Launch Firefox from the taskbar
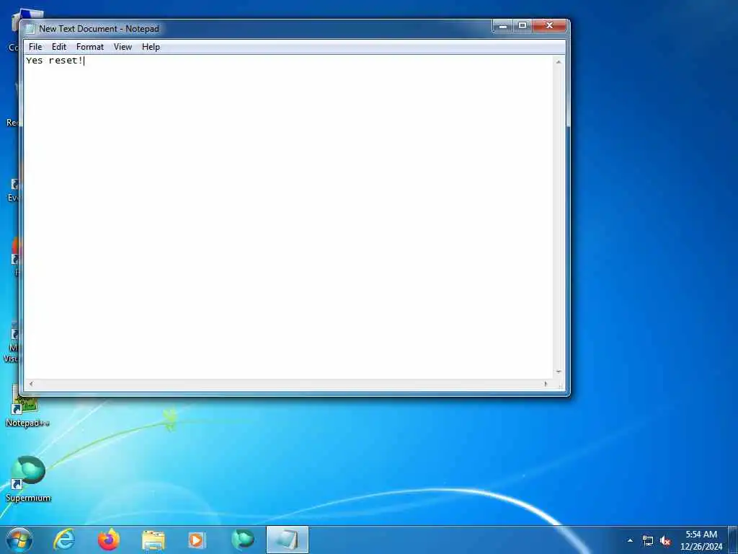The image size is (738, 554). 109,540
